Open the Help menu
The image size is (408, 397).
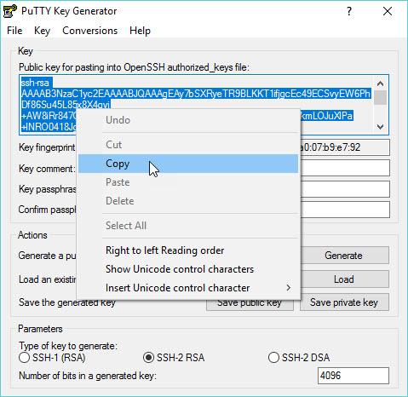tap(140, 31)
